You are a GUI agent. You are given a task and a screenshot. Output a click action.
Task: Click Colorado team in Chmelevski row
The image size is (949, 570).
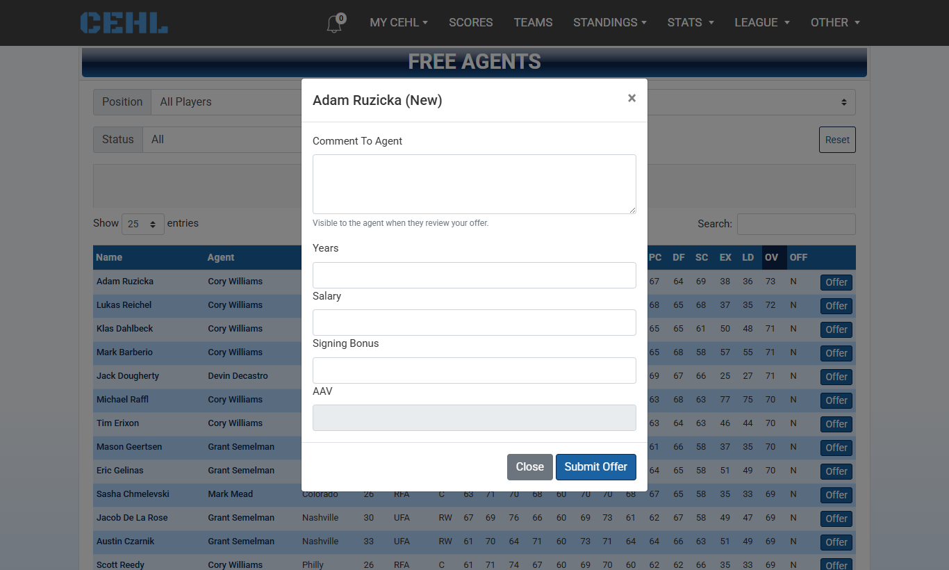[x=320, y=494]
